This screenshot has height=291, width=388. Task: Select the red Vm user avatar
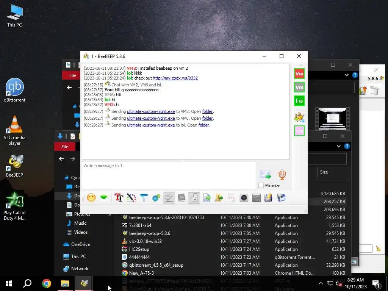tap(299, 74)
